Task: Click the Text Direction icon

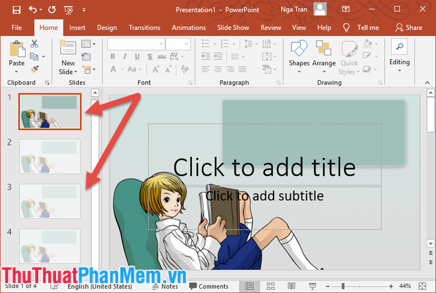Action: pyautogui.click(x=267, y=44)
